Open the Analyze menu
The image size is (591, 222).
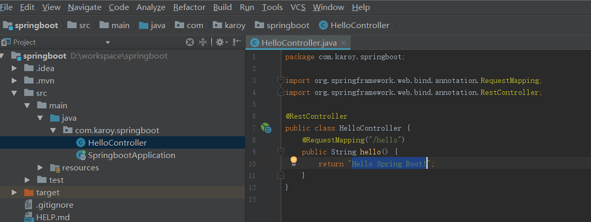pyautogui.click(x=151, y=7)
